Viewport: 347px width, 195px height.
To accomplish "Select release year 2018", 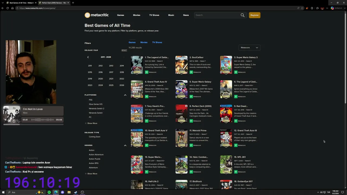I will pos(122,72).
